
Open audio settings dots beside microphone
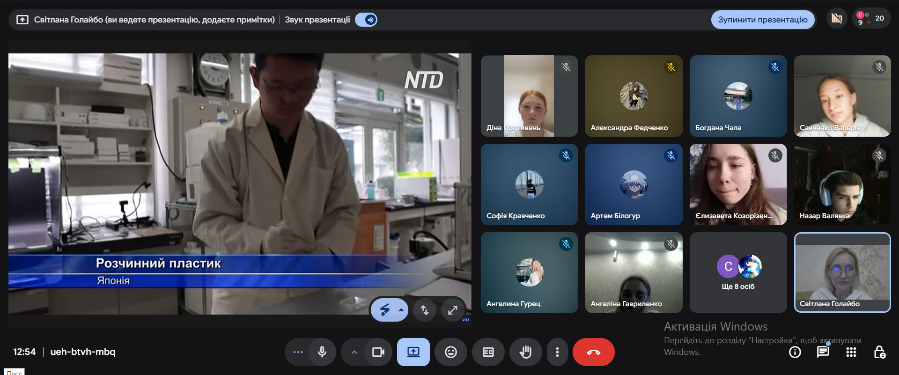(x=298, y=352)
